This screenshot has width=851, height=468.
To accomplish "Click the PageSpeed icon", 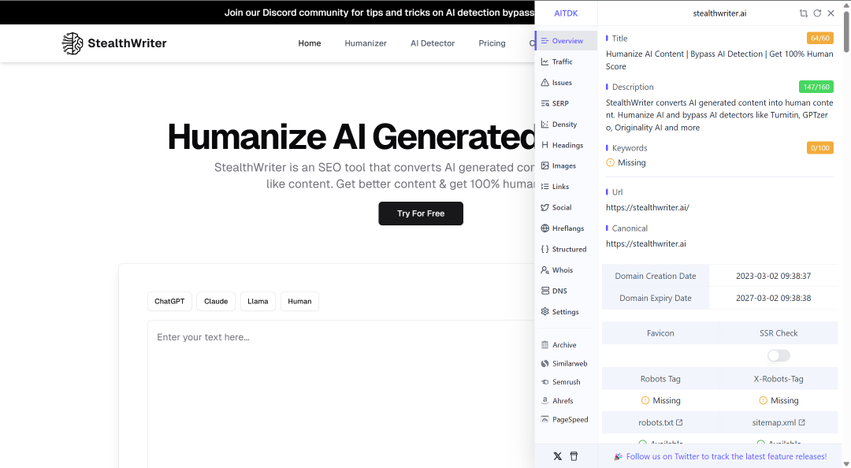I will pyautogui.click(x=545, y=419).
